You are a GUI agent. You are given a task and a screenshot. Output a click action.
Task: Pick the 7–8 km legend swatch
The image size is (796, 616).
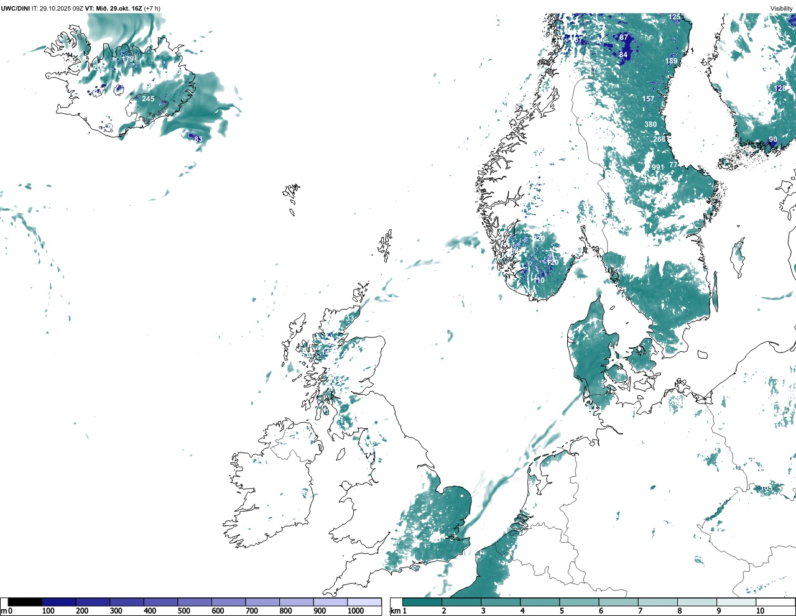657,602
